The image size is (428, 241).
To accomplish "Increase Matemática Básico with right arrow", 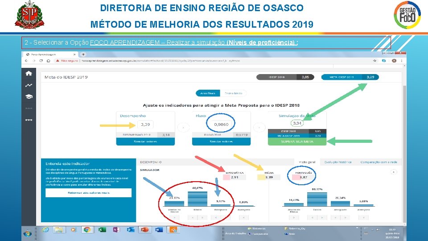I will click(202, 217).
